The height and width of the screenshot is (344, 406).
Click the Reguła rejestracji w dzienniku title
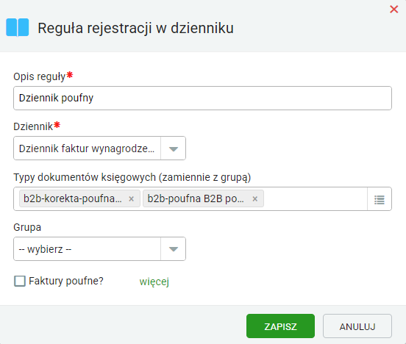tap(135, 28)
